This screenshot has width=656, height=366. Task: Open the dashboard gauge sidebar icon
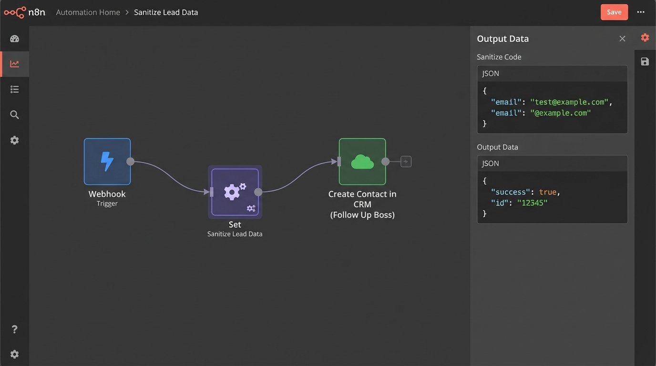coord(14,39)
